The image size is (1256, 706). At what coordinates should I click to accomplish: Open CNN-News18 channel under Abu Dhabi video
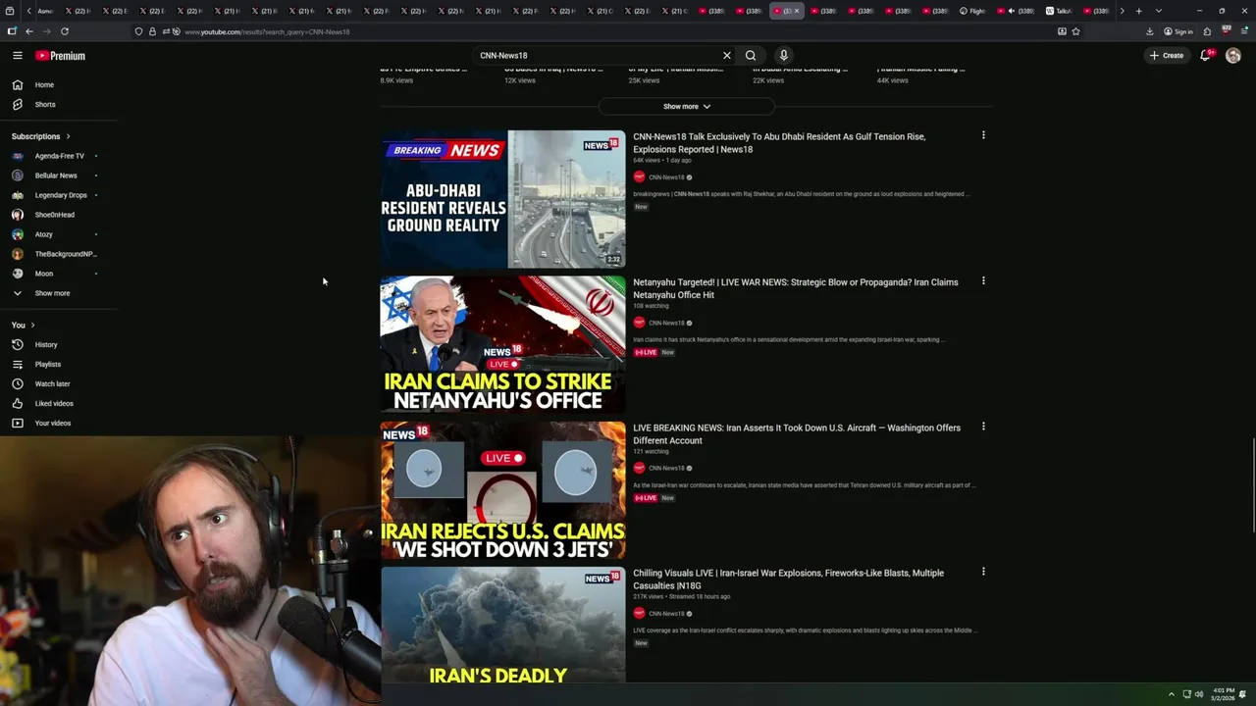tap(666, 177)
